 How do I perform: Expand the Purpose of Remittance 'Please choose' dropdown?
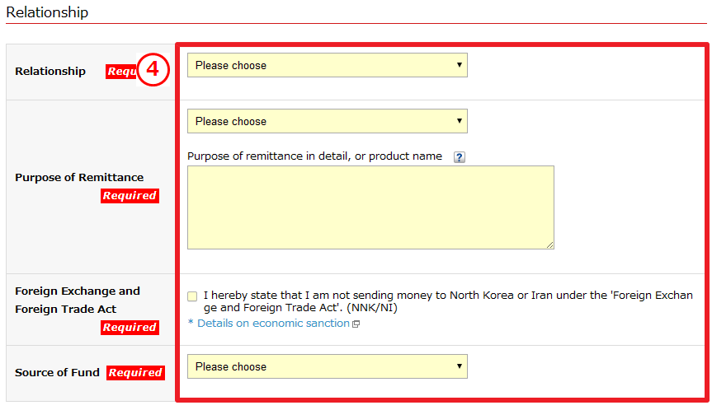coord(328,121)
